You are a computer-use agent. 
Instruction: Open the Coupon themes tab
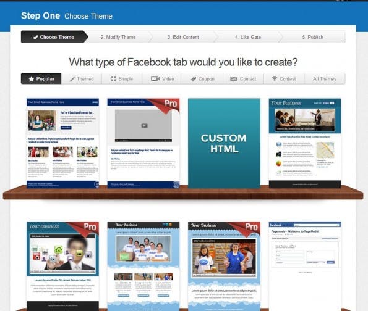(x=203, y=79)
